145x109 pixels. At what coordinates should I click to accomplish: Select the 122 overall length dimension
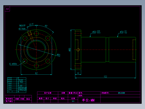[x=105, y=77]
